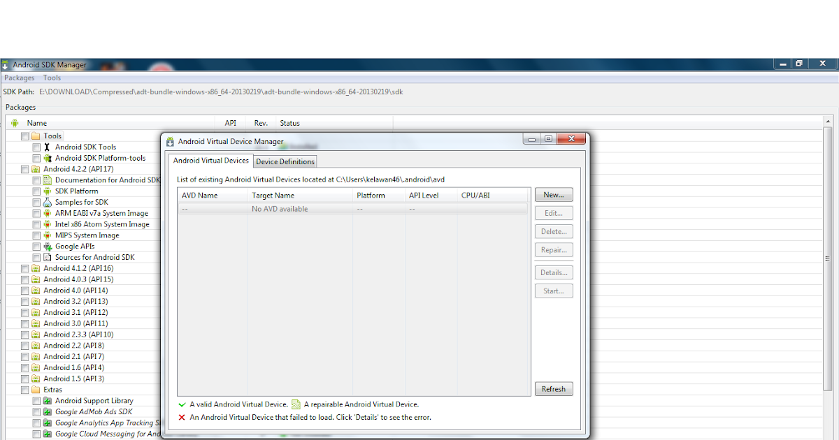Select the Google APIs checkbox
This screenshot has height=440, width=839.
pyautogui.click(x=36, y=247)
